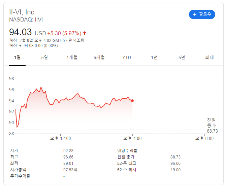Click the 폐장 후 94.03 after-hours line
The image size is (226, 187).
33,46
